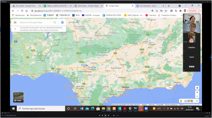Bookmark this page with the star icon
Viewport: 212px width, 118px height.
166,11
